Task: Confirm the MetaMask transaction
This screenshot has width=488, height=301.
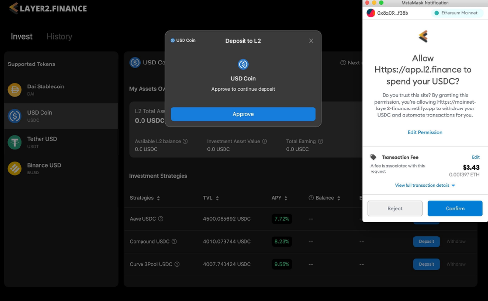Action: [455, 209]
